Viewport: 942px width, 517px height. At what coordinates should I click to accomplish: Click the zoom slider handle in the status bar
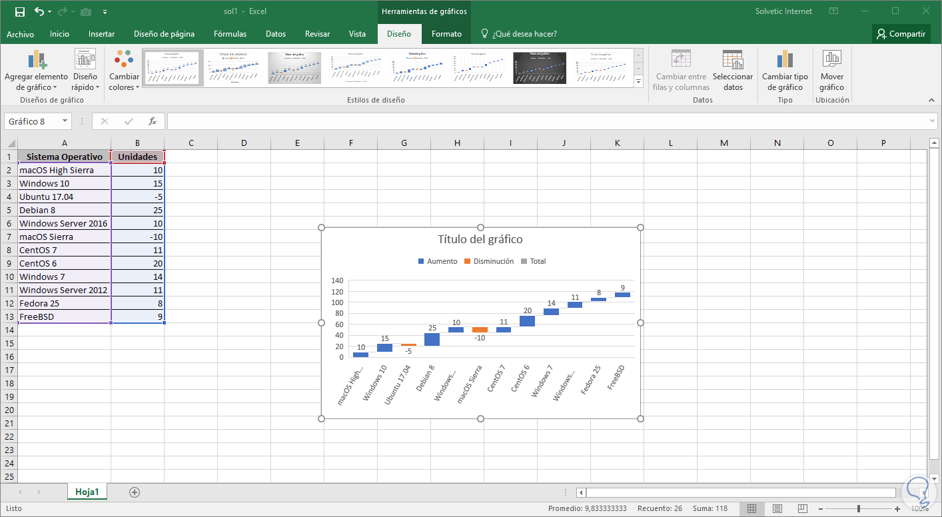(x=858, y=509)
